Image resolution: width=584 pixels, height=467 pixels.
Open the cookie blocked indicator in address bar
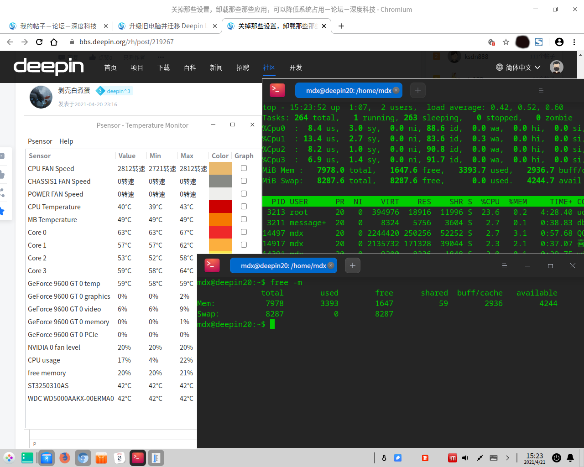point(491,42)
